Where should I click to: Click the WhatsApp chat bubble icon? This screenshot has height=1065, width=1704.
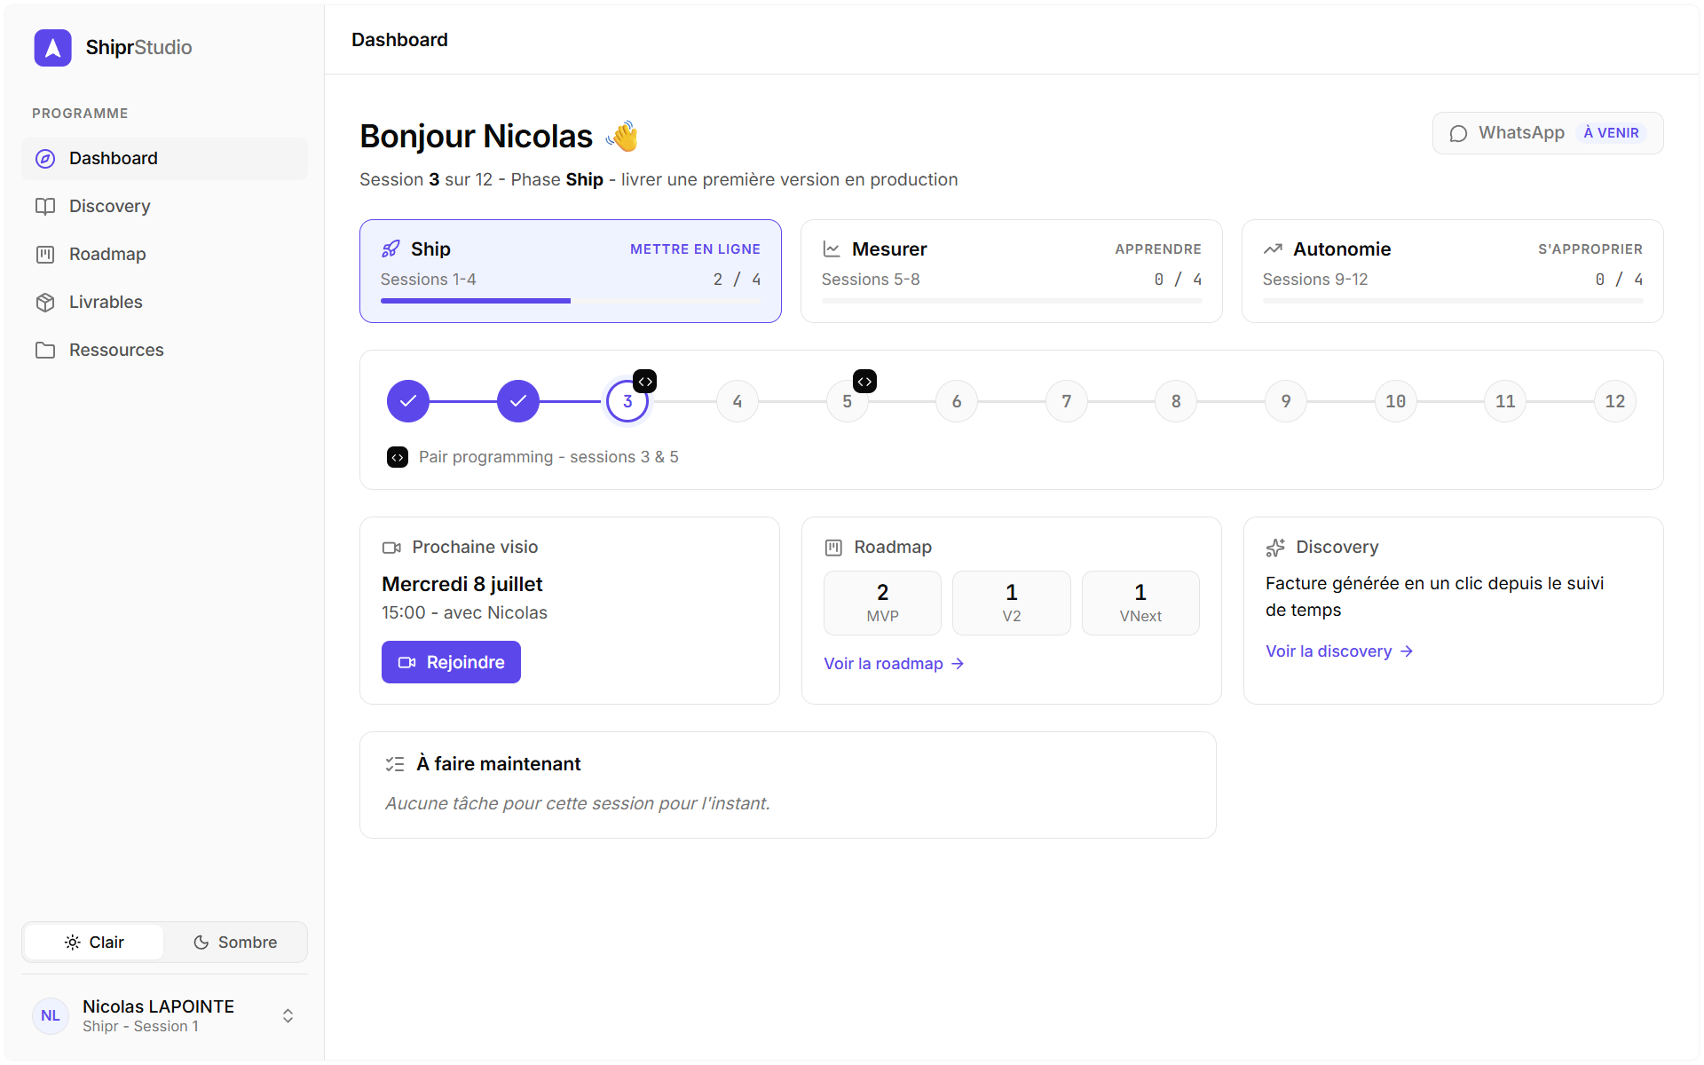tap(1458, 134)
